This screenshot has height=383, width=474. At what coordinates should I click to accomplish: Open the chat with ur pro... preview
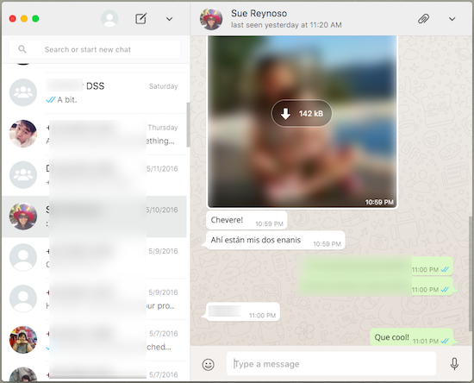(94, 299)
